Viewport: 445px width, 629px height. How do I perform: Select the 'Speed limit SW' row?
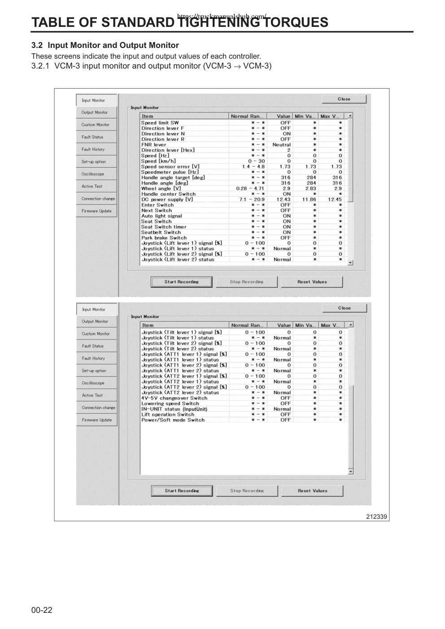click(x=244, y=123)
